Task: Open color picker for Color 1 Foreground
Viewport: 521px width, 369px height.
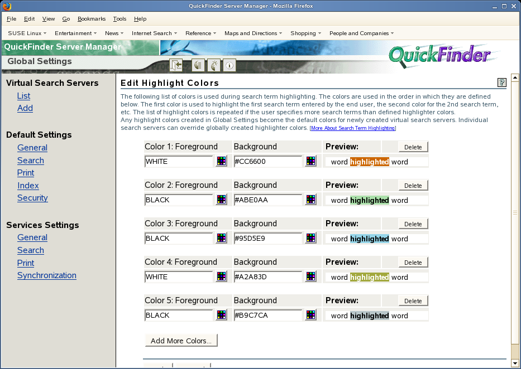Action: (x=221, y=161)
